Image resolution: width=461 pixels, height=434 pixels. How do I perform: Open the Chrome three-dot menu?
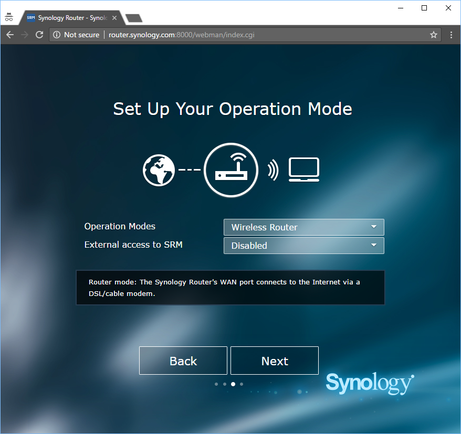pyautogui.click(x=452, y=35)
